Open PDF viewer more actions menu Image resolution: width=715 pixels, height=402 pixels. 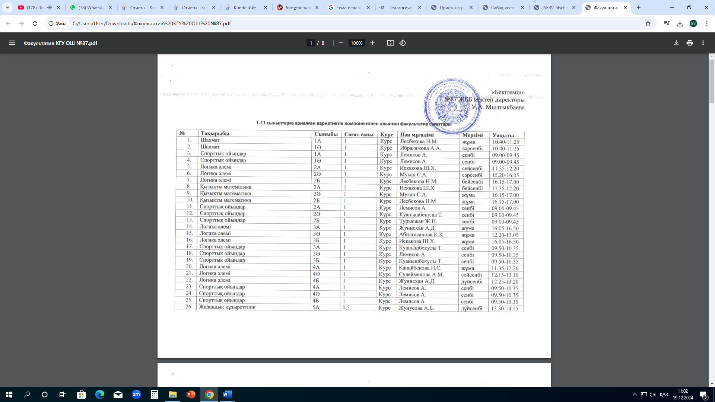click(x=703, y=43)
